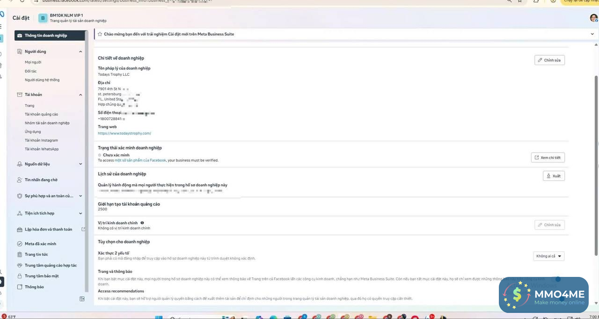Click the Xuất export button
This screenshot has height=319, width=599.
(x=554, y=176)
